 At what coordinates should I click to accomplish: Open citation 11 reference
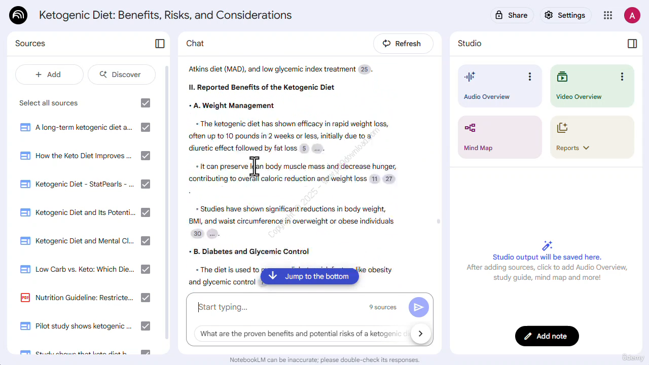(375, 179)
